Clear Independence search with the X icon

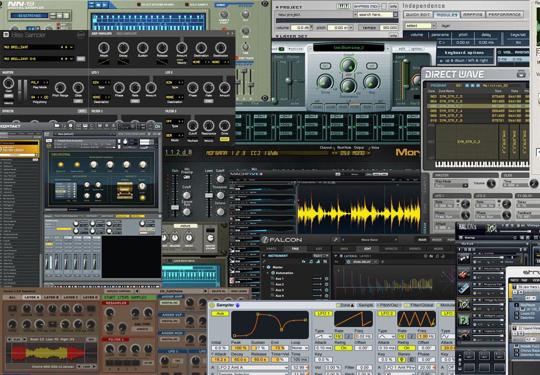pyautogui.click(x=396, y=14)
